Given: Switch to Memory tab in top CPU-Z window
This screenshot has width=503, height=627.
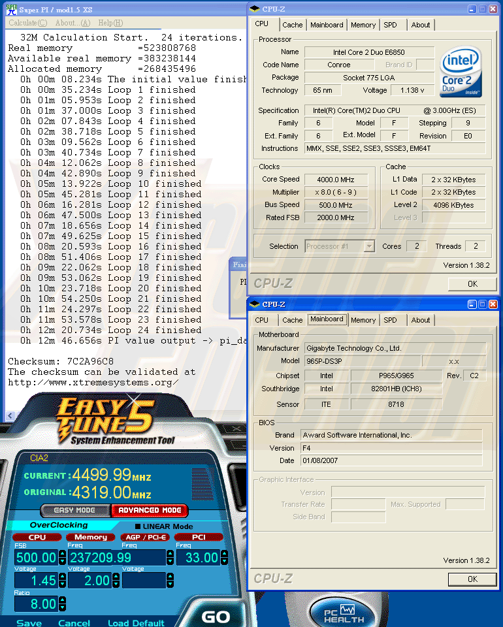Looking at the screenshot, I should point(363,25).
